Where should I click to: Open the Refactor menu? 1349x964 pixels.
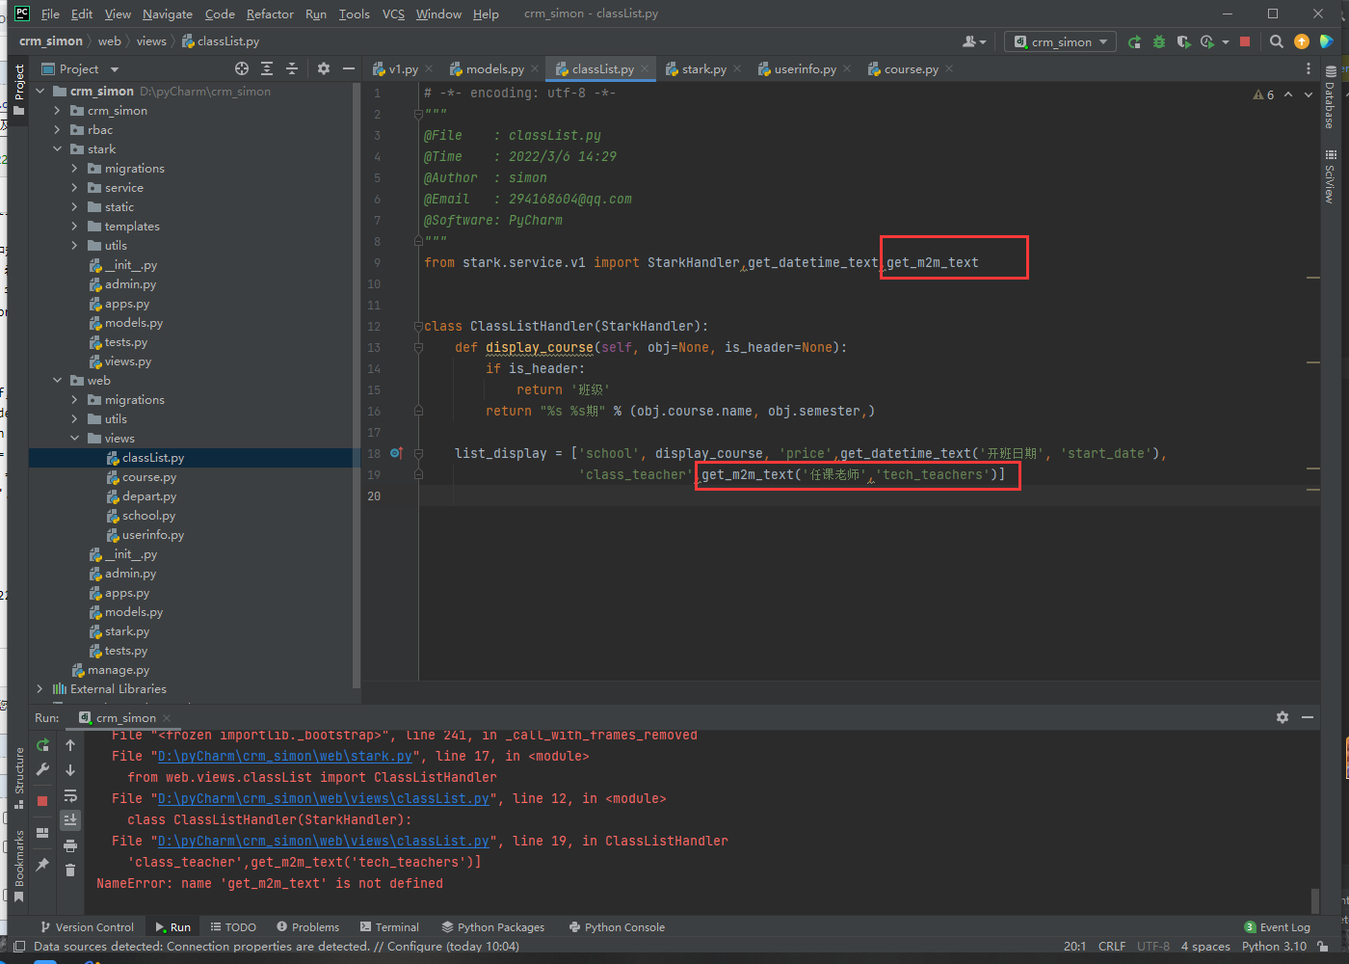pos(270,14)
